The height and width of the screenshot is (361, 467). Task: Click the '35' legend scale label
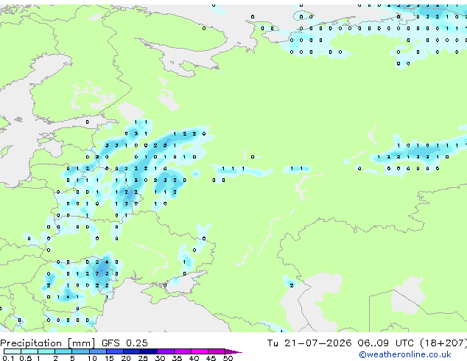[177, 358]
